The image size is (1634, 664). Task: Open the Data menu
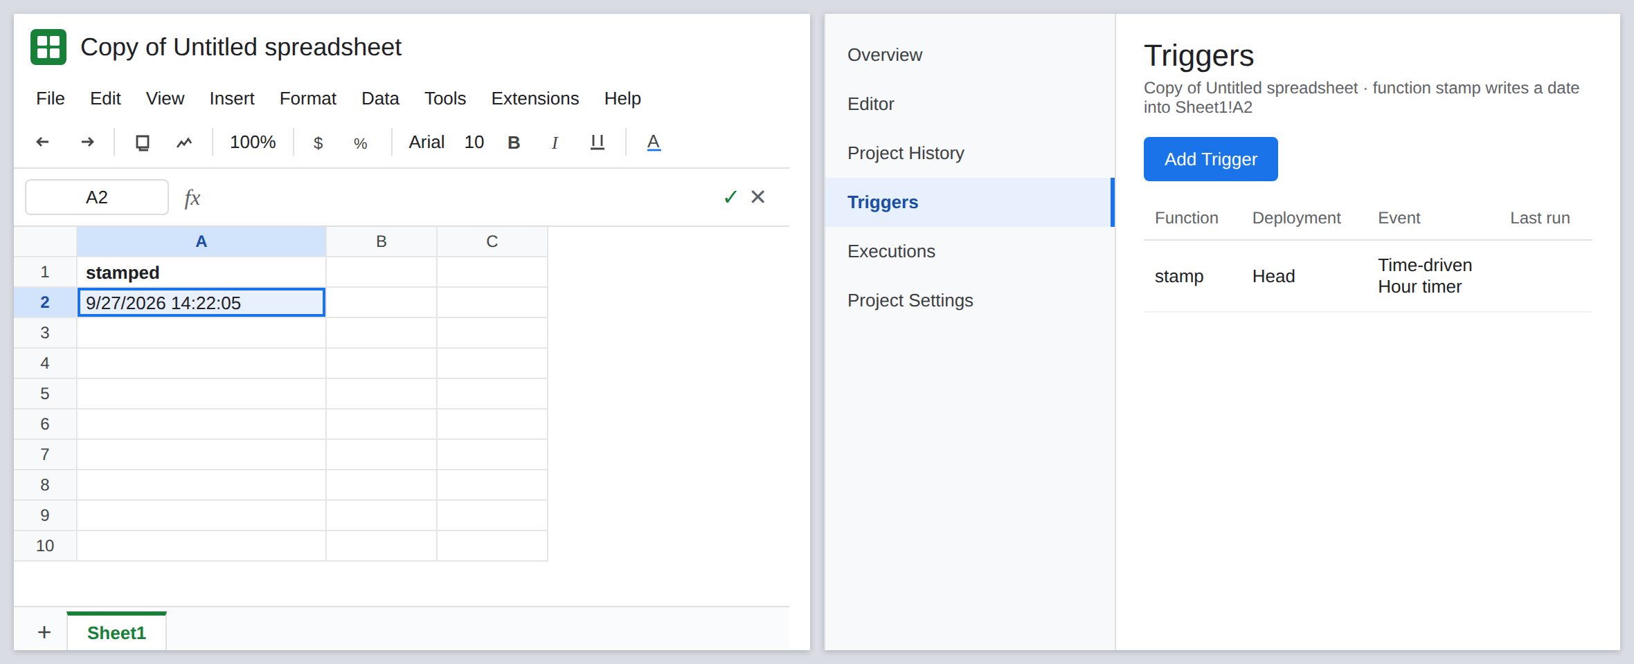pyautogui.click(x=380, y=98)
